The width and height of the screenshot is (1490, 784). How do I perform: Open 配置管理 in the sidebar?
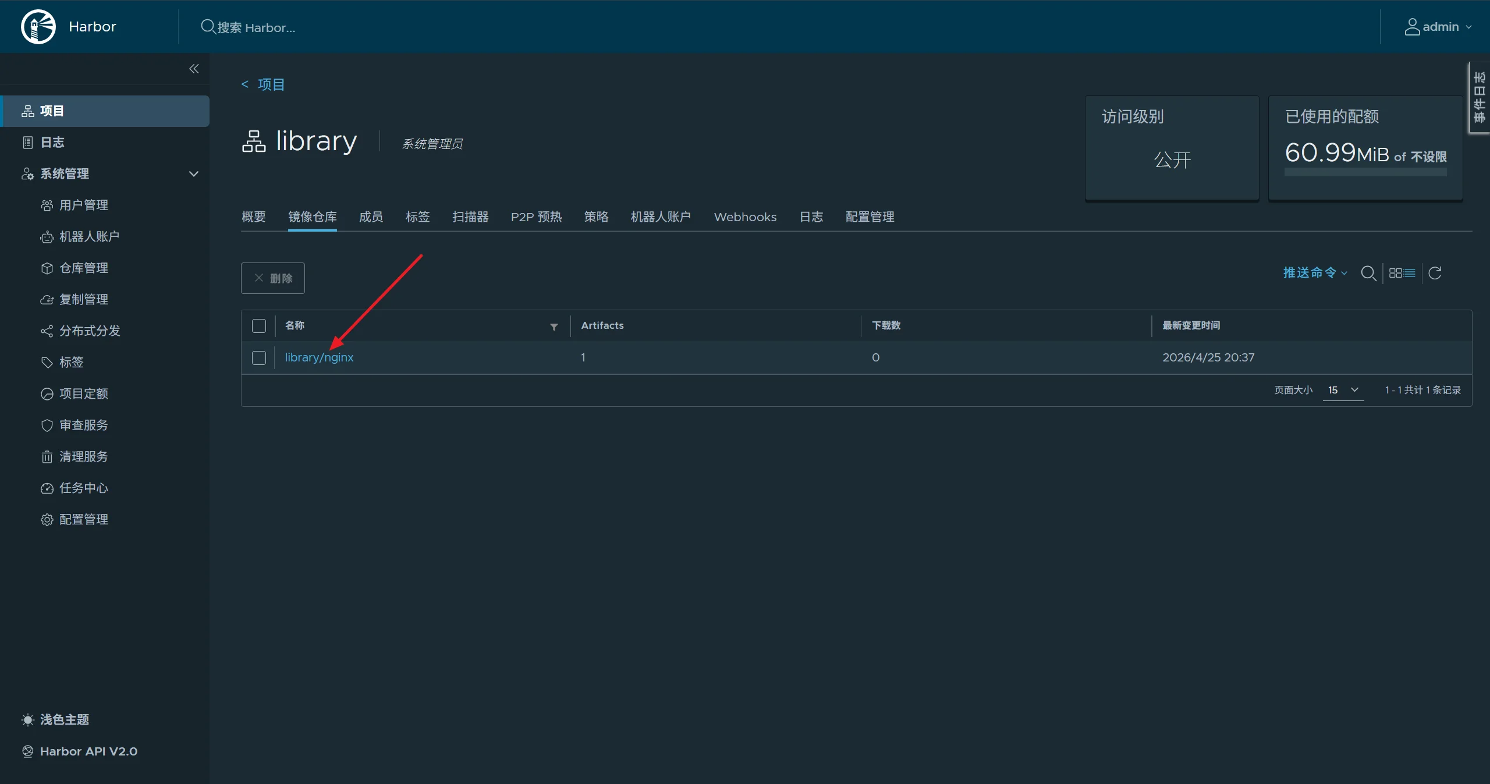click(x=83, y=520)
